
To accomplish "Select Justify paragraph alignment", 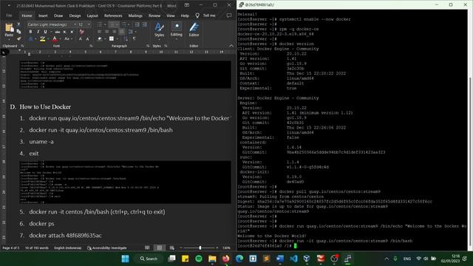I will 121,32.
